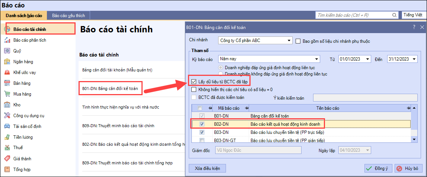
Task: Expand the Chi nhánh dropdown
Action: [289, 40]
